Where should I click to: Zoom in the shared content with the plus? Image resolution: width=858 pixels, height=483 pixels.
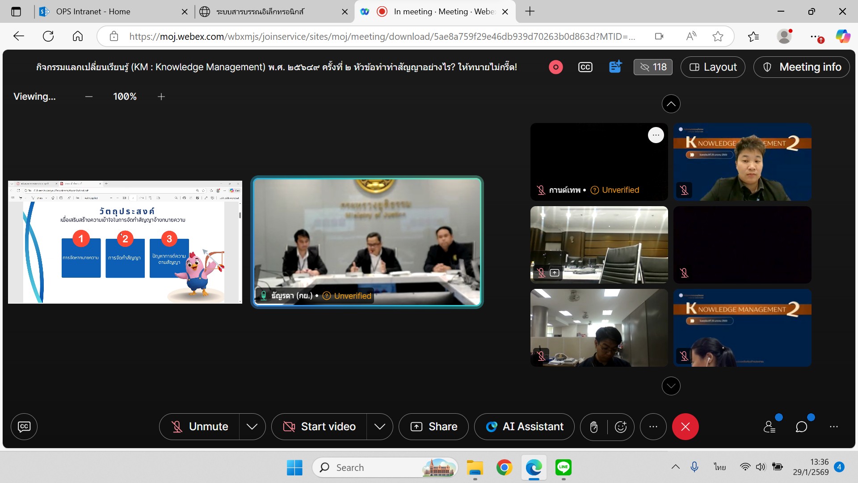[161, 97]
